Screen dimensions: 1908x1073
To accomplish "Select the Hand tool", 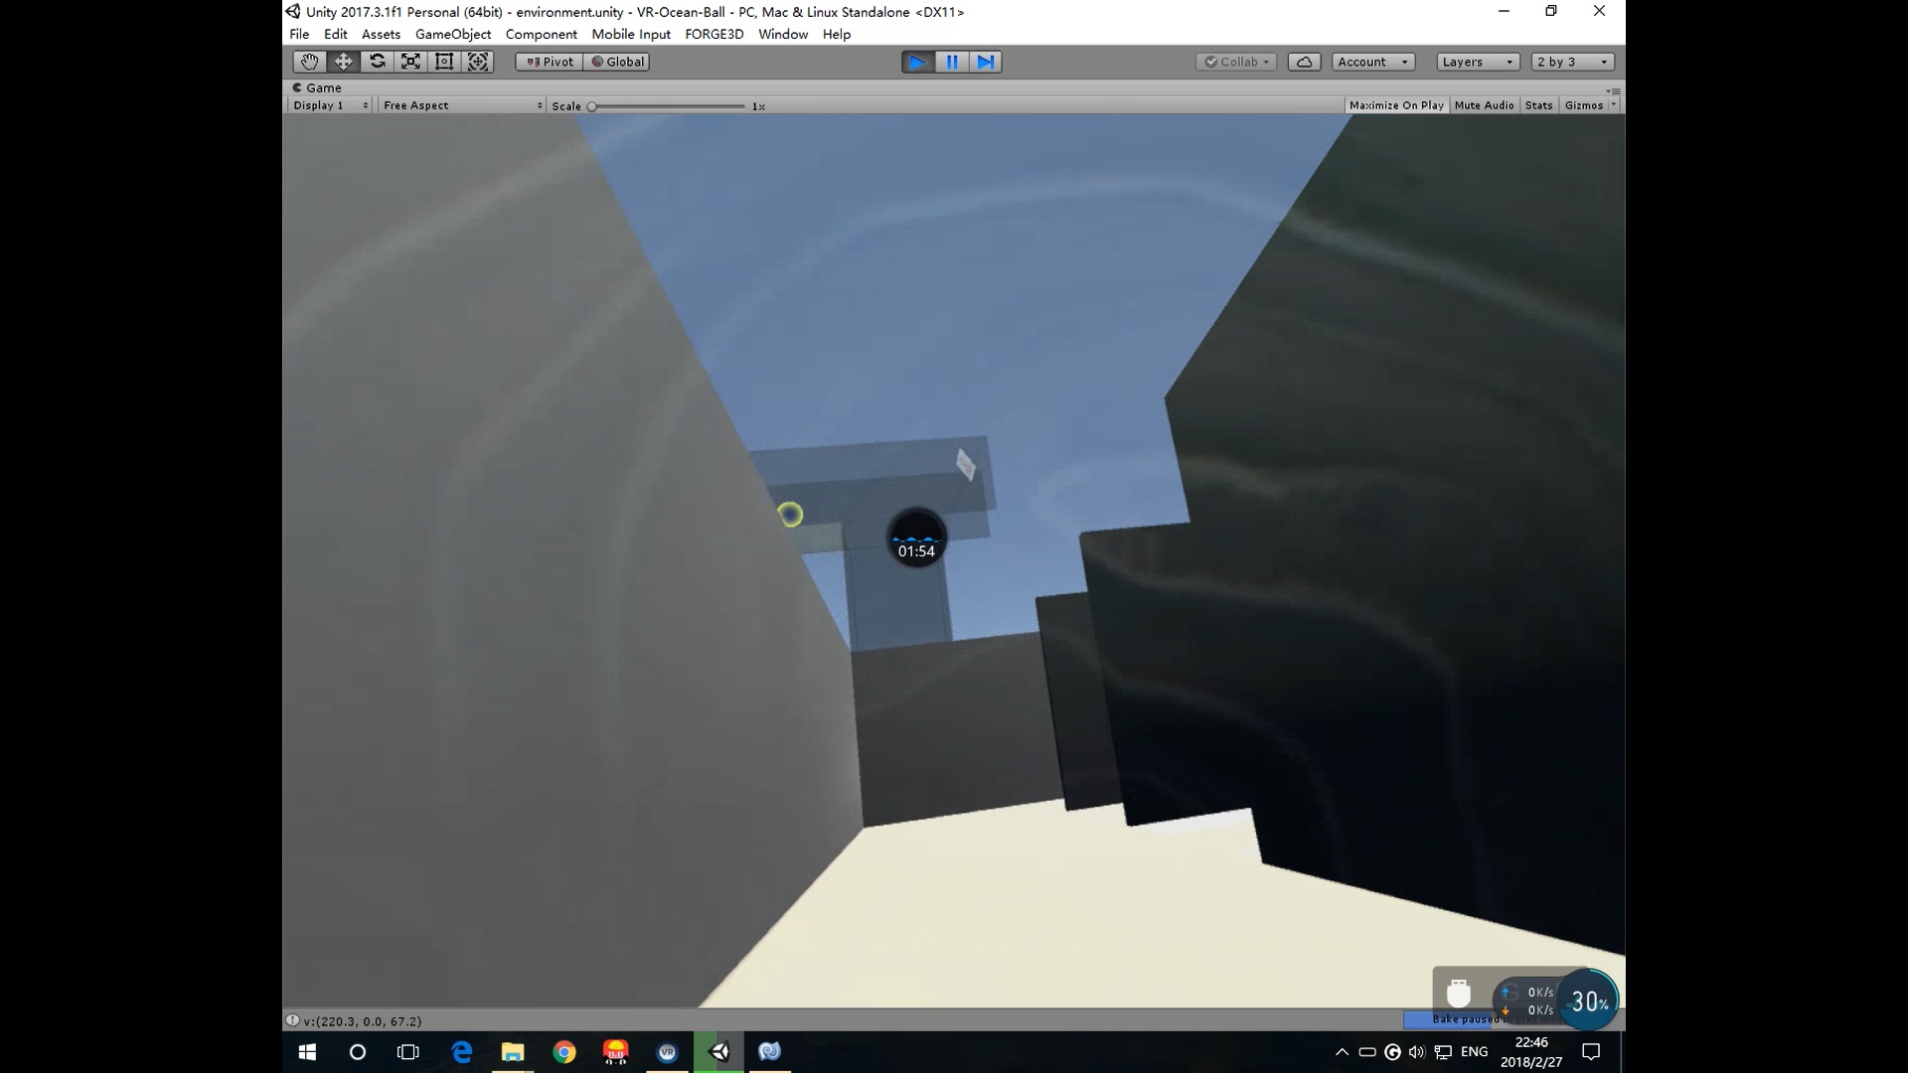I will pos(309,62).
